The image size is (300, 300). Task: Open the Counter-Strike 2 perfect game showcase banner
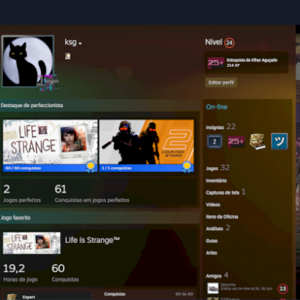pos(146,142)
